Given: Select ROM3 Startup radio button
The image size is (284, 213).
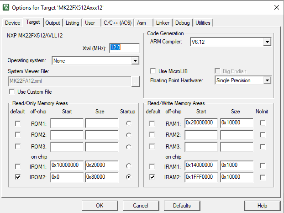Looking at the screenshot, I should click(129, 147).
